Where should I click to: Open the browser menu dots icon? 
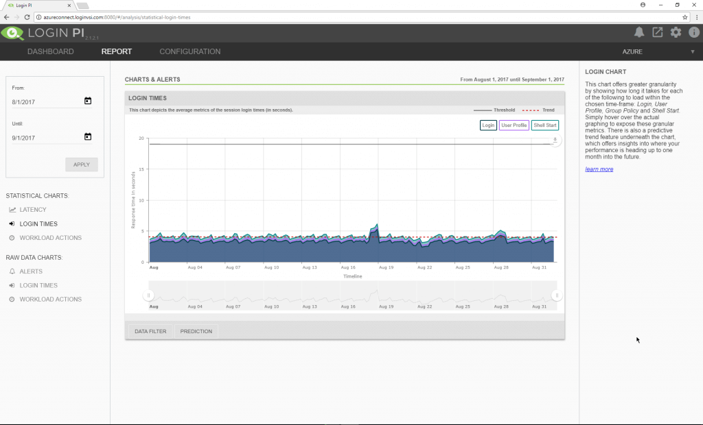[697, 17]
